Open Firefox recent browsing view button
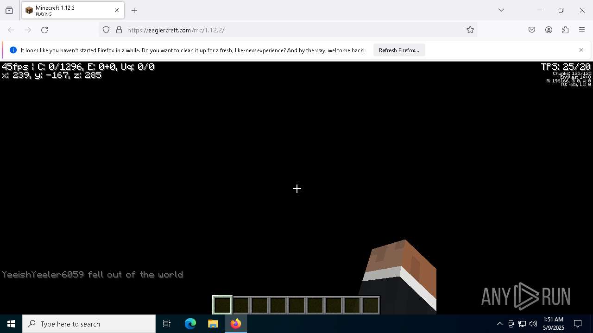This screenshot has height=333, width=593. click(9, 10)
